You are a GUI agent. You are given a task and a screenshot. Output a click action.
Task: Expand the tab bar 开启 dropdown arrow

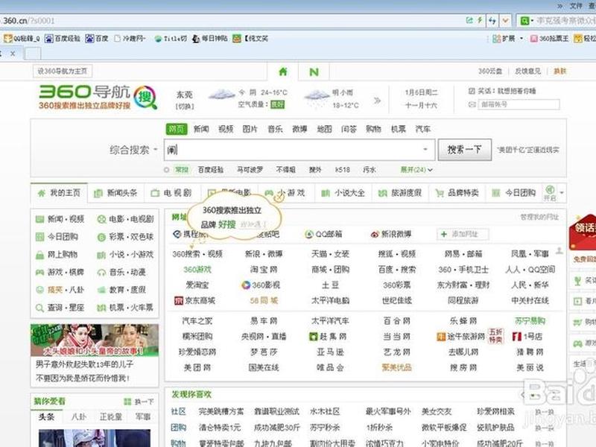coord(562,193)
